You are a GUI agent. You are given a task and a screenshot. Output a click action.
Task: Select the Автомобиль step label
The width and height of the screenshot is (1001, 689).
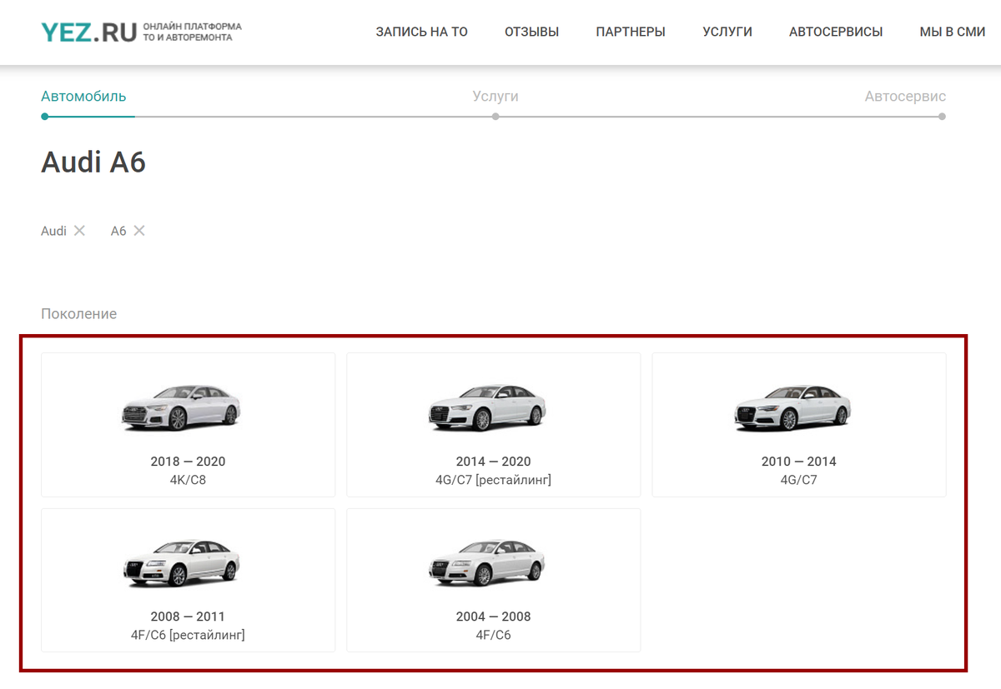tap(83, 96)
